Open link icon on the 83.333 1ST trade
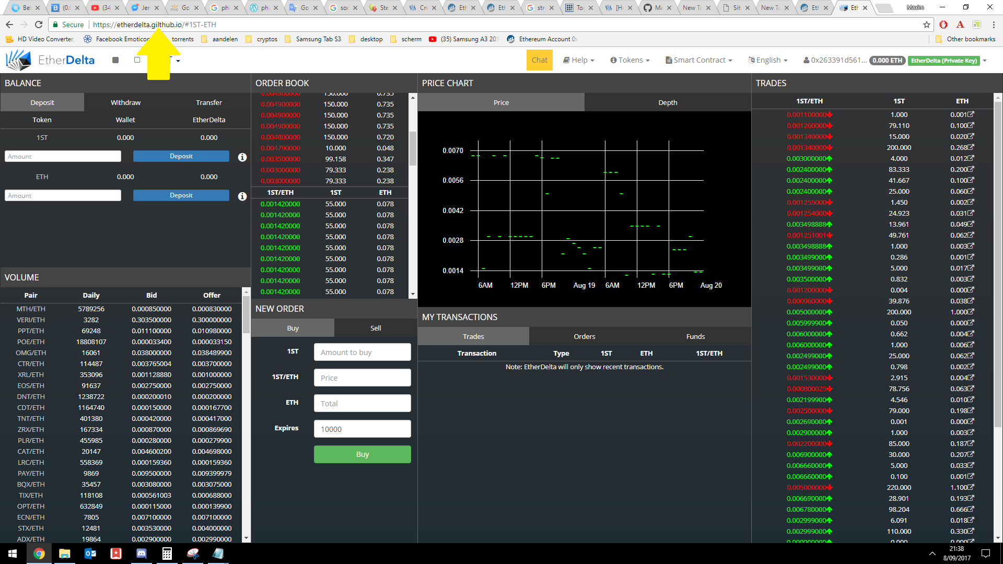The image size is (1003, 564). pyautogui.click(x=971, y=169)
